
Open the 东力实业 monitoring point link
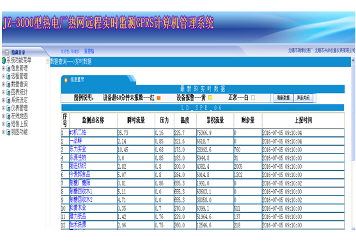tap(78, 149)
